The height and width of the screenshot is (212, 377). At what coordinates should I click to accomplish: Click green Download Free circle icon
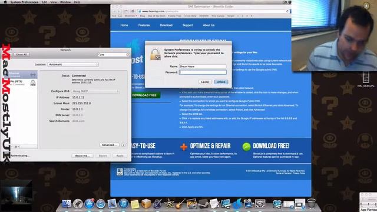pyautogui.click(x=246, y=147)
